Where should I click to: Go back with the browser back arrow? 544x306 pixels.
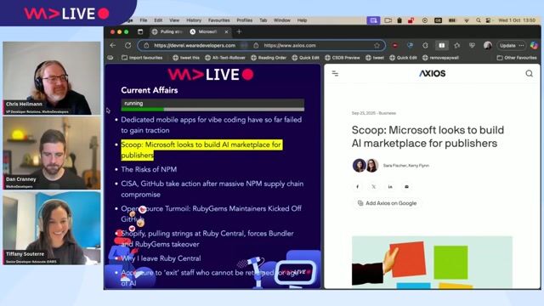tap(113, 45)
